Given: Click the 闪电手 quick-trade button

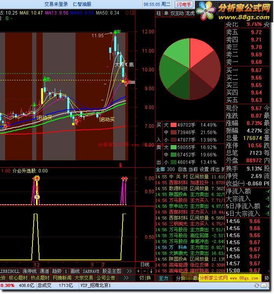Looking at the screenshot, I should [184, 4].
